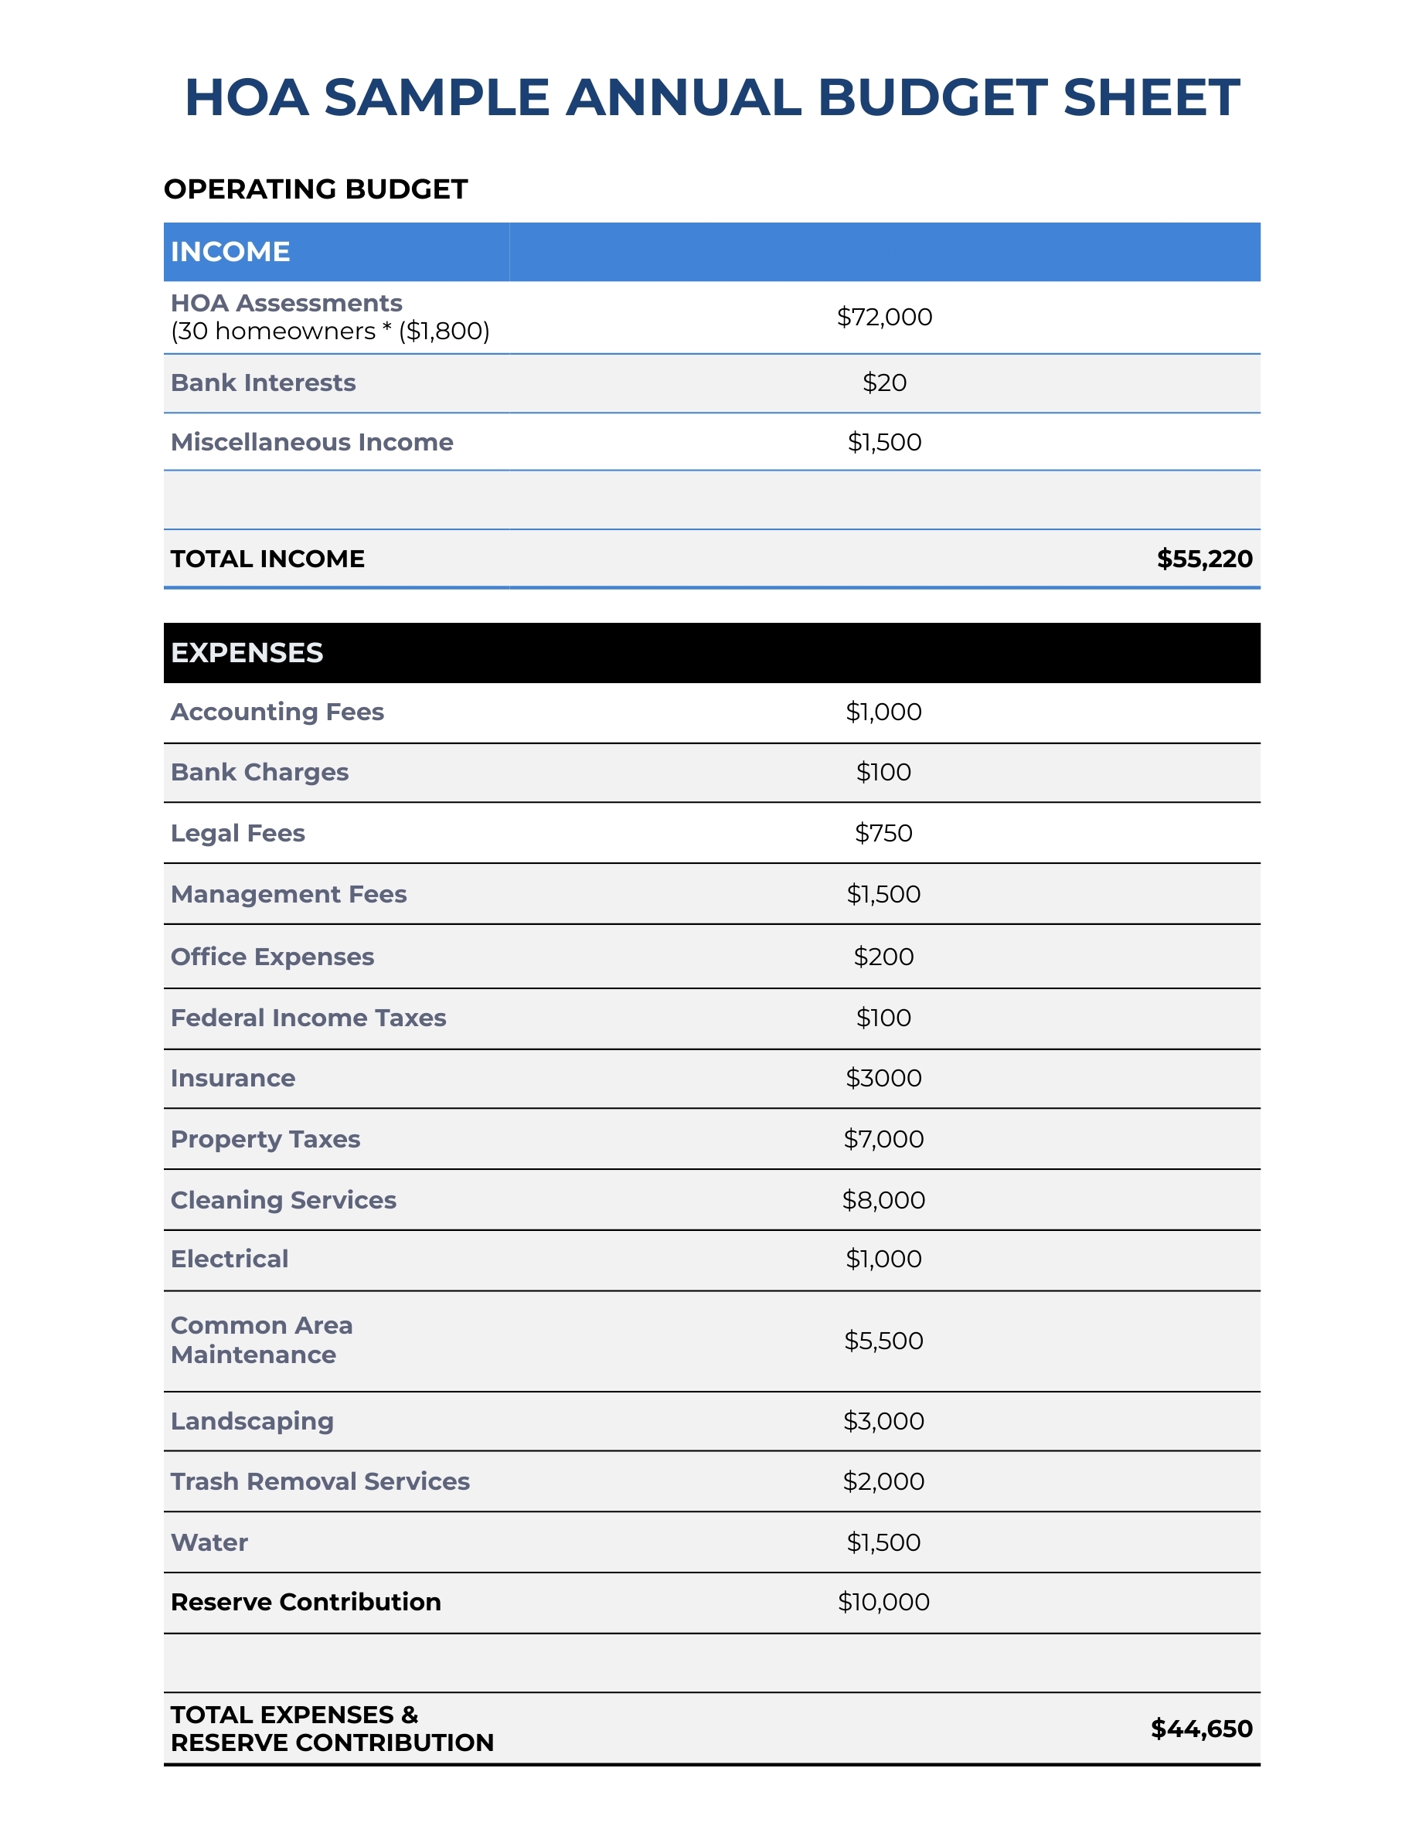This screenshot has width=1419, height=1836.
Task: Click the Total Income $55,220 value
Action: point(1204,559)
